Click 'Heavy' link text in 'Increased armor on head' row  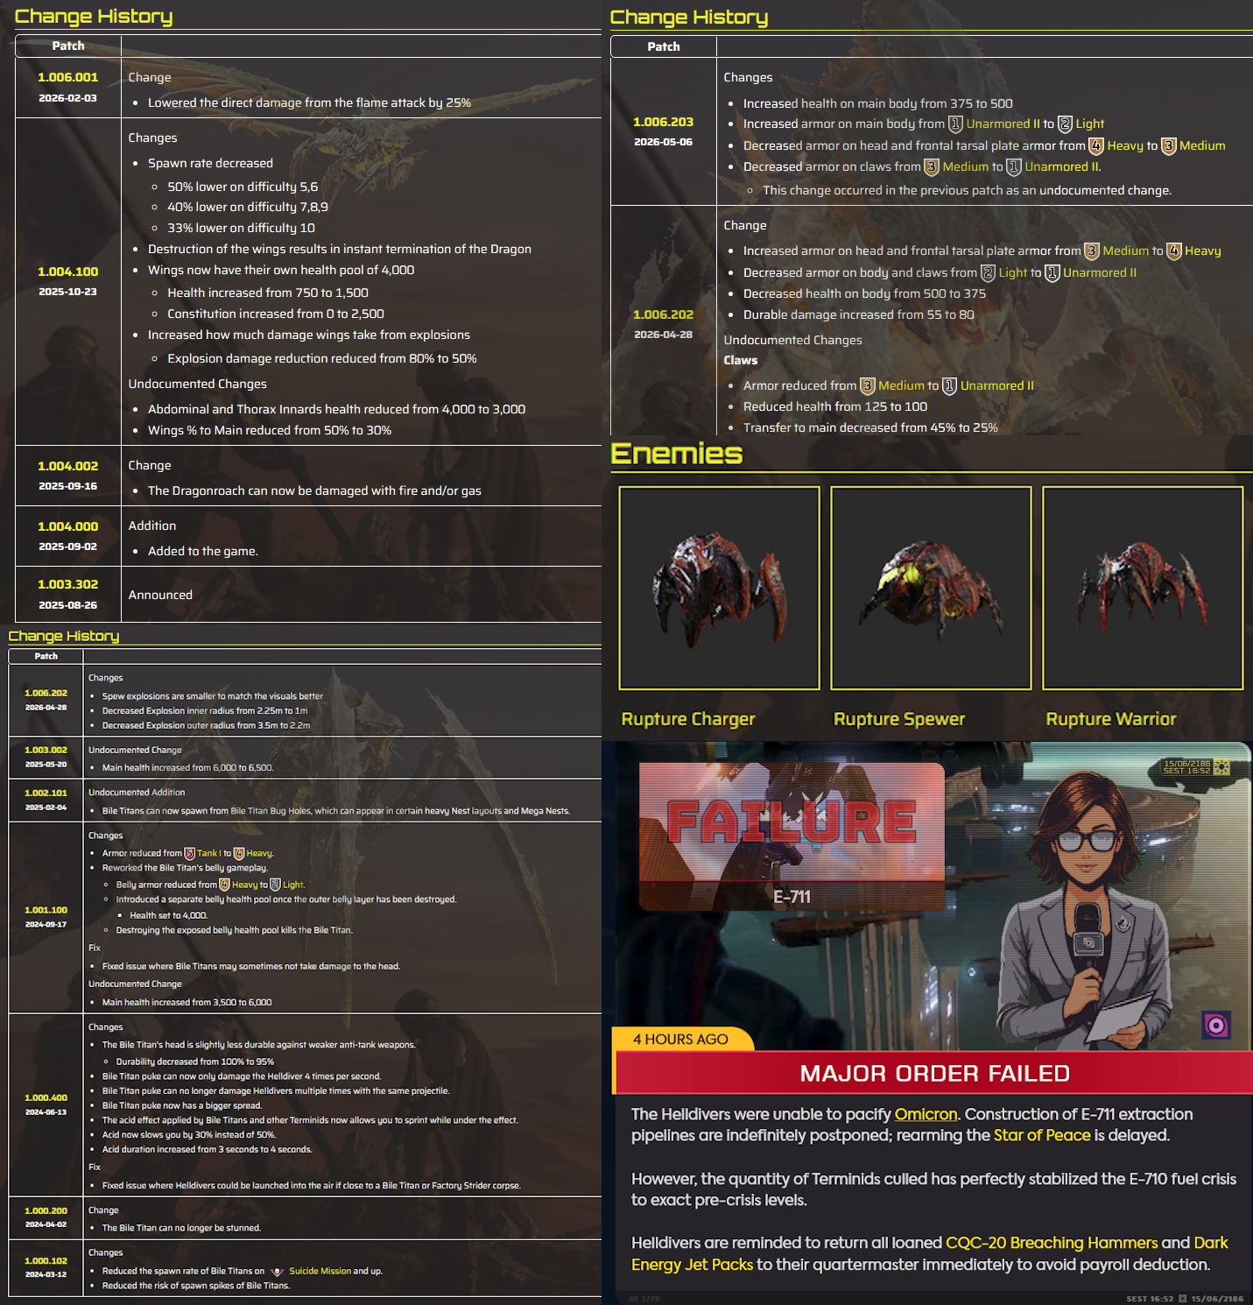1203,251
